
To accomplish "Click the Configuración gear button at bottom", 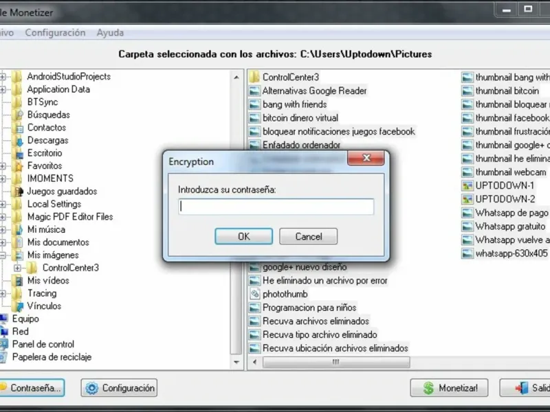I will tap(119, 388).
